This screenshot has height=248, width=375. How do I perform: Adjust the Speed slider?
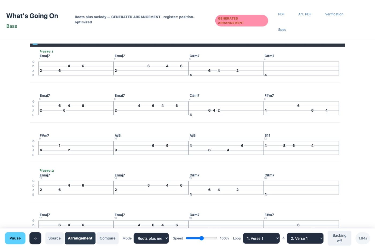click(201, 238)
